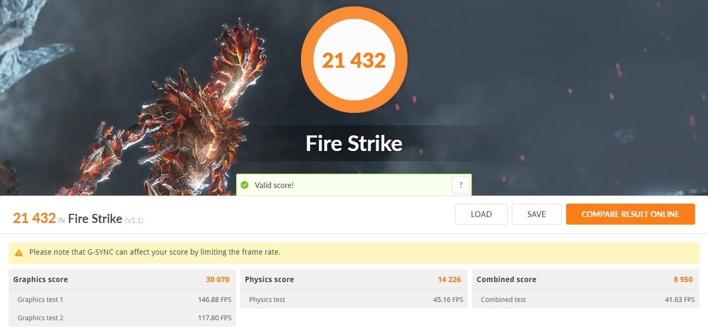The image size is (708, 331).
Task: Click the orange score ring showing 21 432
Action: tap(354, 60)
